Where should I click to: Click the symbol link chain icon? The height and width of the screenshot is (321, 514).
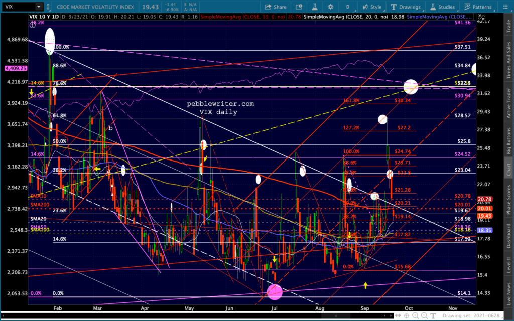[48, 7]
